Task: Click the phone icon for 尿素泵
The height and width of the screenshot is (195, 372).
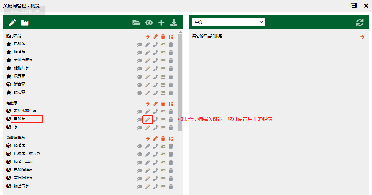Action: click(x=155, y=77)
